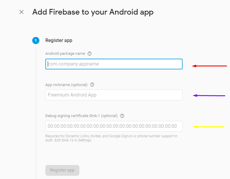
Task: Open help icon beside App nickname
Action: 92,85
